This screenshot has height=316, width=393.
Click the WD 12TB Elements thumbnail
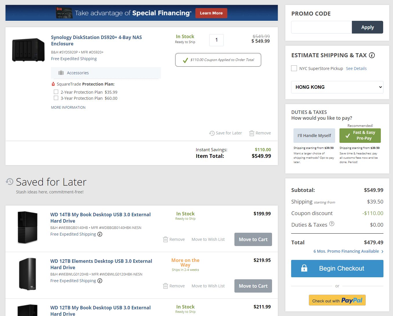tap(27, 274)
